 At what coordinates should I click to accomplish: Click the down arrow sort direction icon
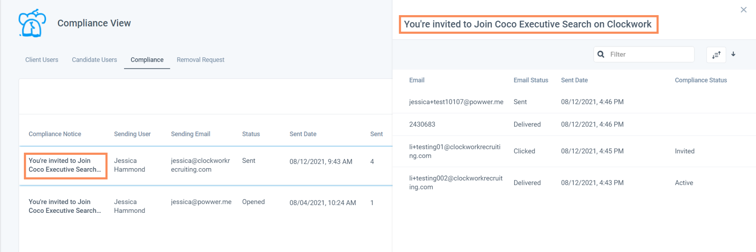pyautogui.click(x=733, y=54)
